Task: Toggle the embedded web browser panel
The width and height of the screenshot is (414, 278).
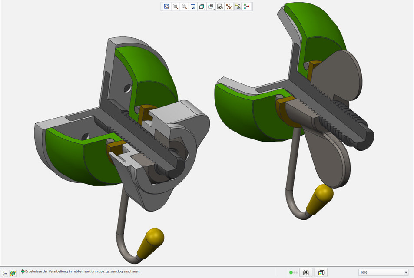Action: [x=13, y=273]
